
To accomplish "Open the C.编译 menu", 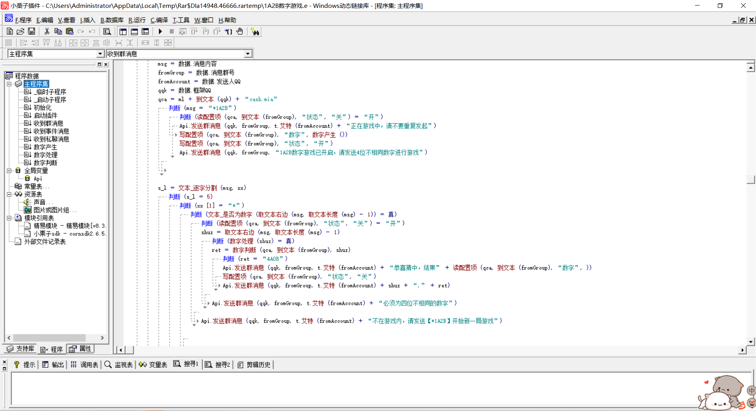I will click(x=159, y=20).
